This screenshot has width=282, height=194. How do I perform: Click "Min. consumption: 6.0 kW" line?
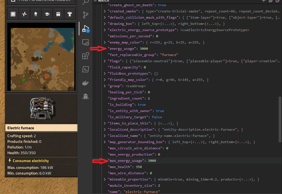[29, 173]
